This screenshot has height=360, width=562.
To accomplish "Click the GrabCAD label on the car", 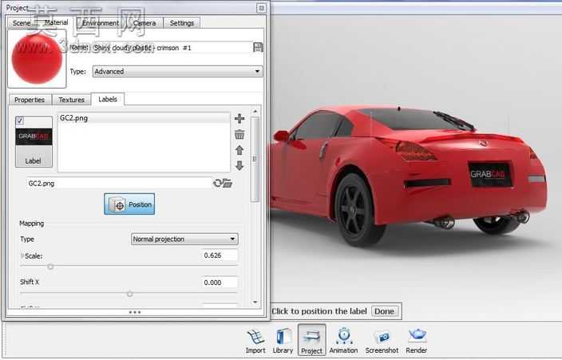I will pos(490,174).
